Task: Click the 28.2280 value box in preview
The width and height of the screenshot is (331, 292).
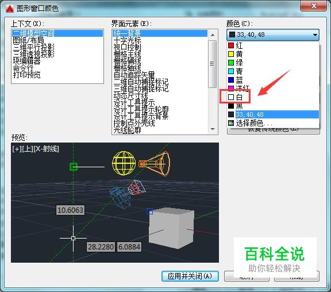Action: pyautogui.click(x=101, y=247)
